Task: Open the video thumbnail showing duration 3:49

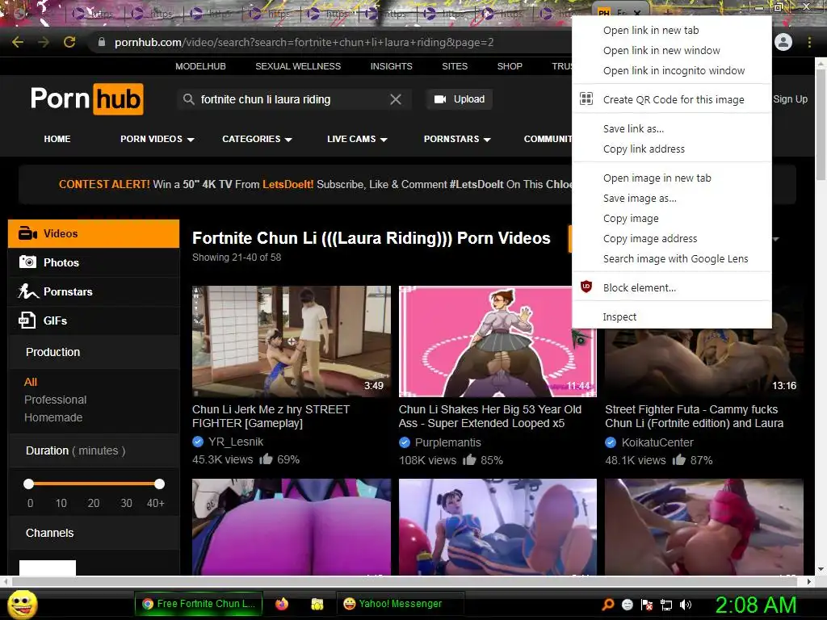Action: [292, 341]
